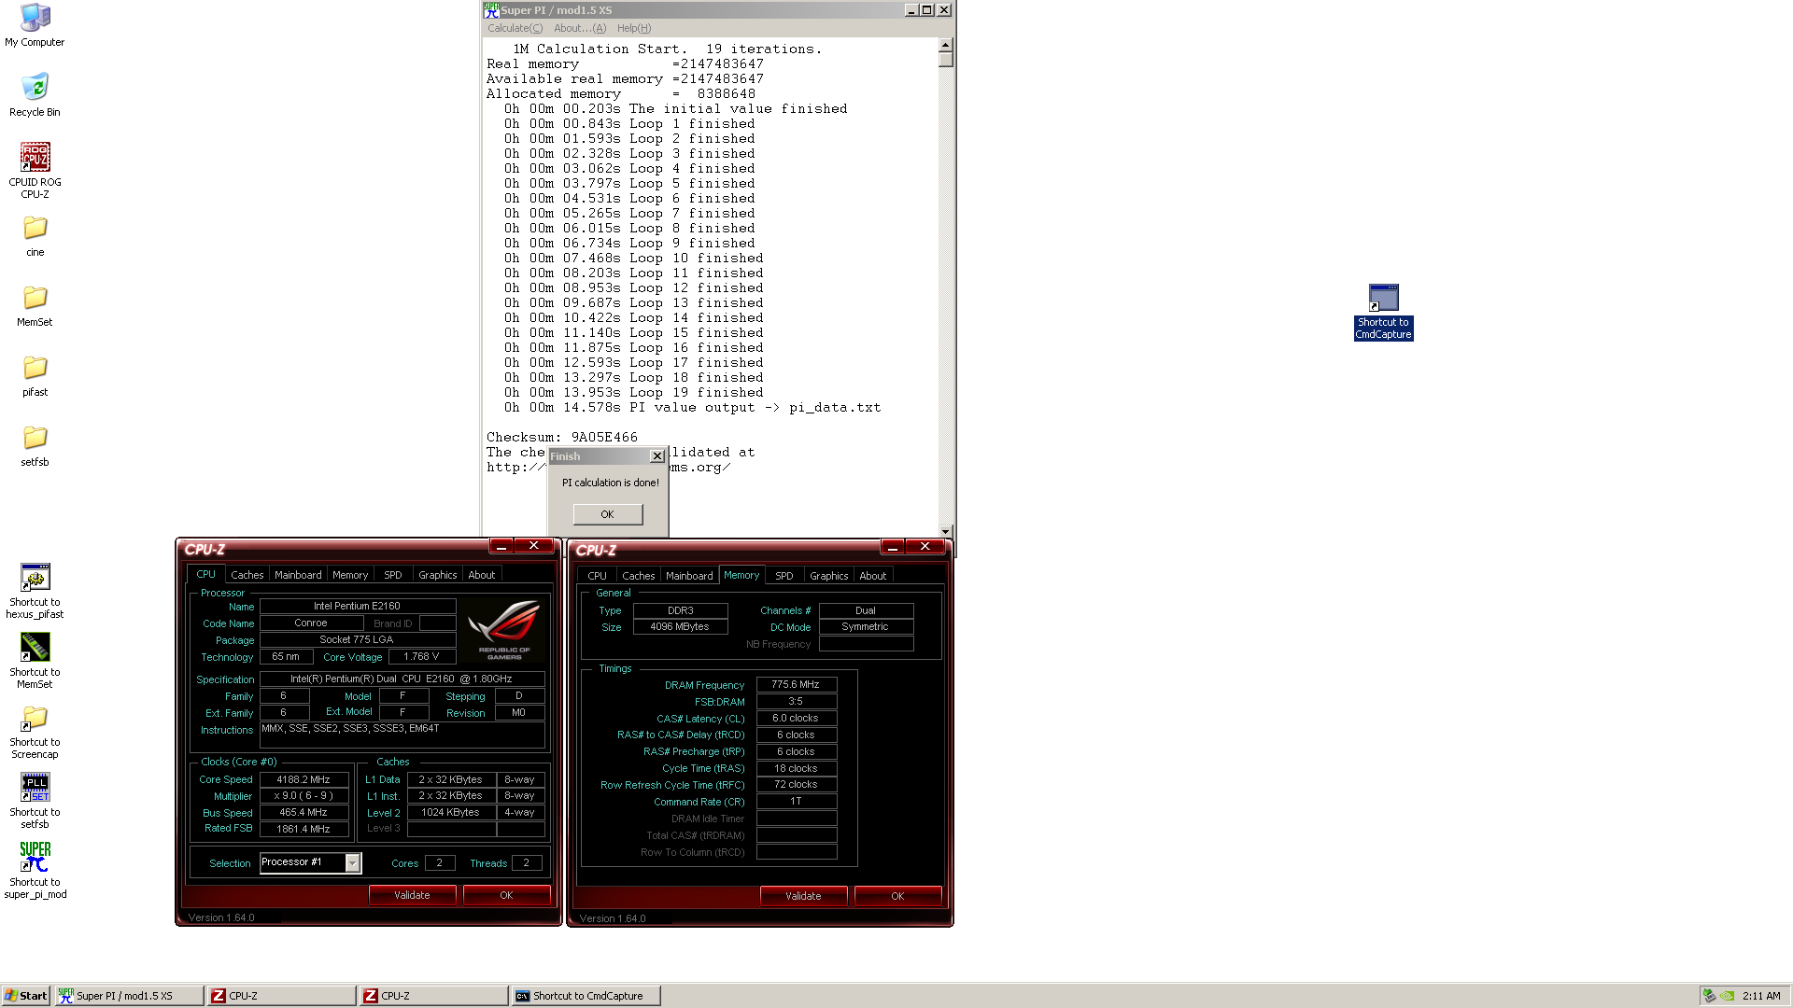Click Super PI scrollbar down arrow
The image size is (1793, 1008).
coord(945,531)
